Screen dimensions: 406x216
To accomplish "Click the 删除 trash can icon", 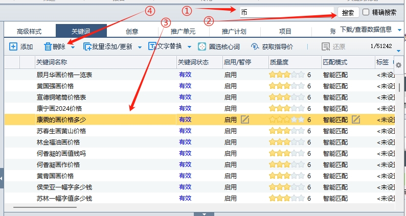I will 48,47.
